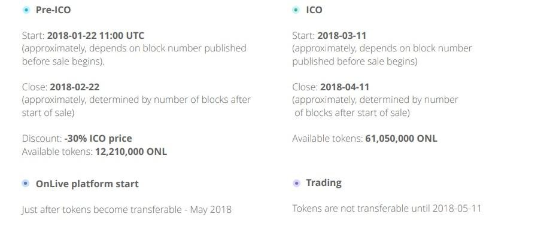Click the tokens not transferable until 2018-05-11 line
Image resolution: width=556 pixels, height=229 pixels.
tap(387, 208)
